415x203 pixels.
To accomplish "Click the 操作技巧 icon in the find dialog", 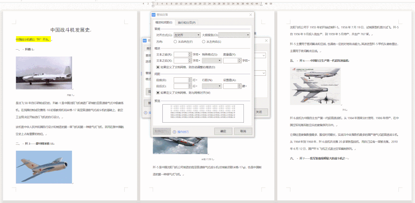I will (145, 113).
